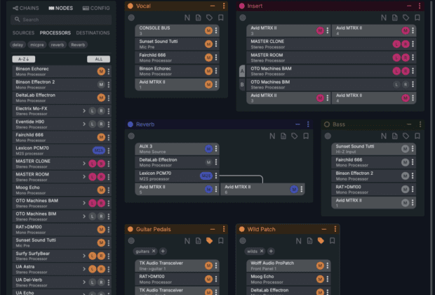Expand OTO Machines BAM in node list
The height and width of the screenshot is (295, 435).
click(84, 203)
